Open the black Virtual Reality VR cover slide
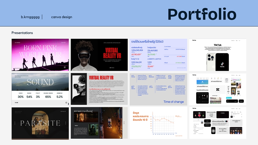Image resolution: width=258 pixels, height=145 pixels. (99, 55)
